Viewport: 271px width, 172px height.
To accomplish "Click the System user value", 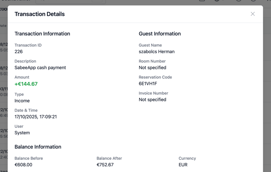I will (22, 133).
